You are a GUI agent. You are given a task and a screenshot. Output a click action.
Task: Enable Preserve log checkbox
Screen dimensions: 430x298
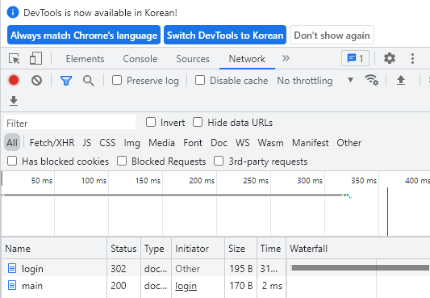point(117,80)
